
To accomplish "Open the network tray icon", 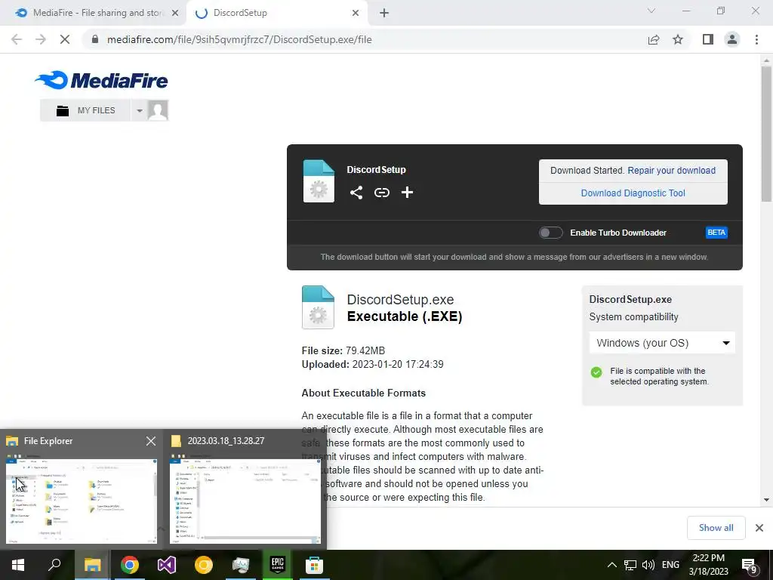I will tap(630, 565).
